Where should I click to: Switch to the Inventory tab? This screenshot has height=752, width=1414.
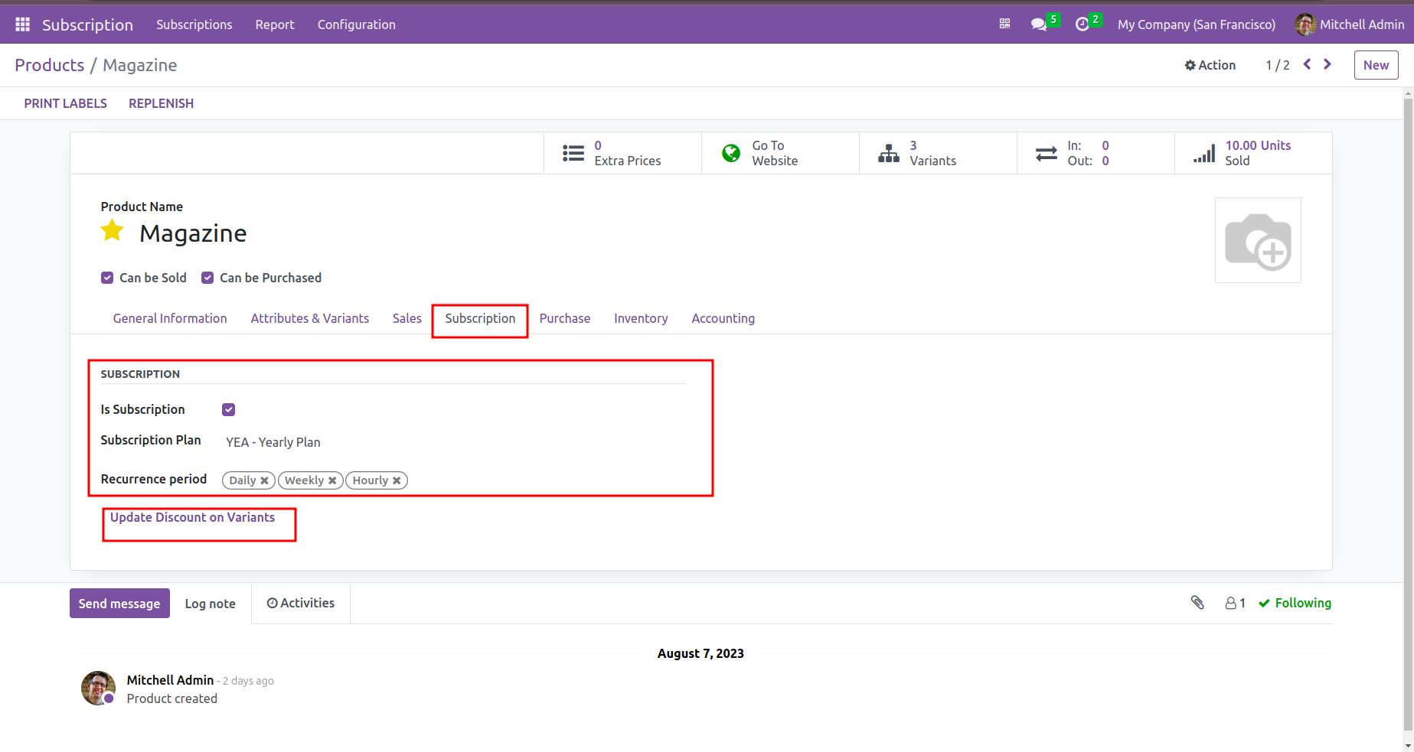(641, 318)
